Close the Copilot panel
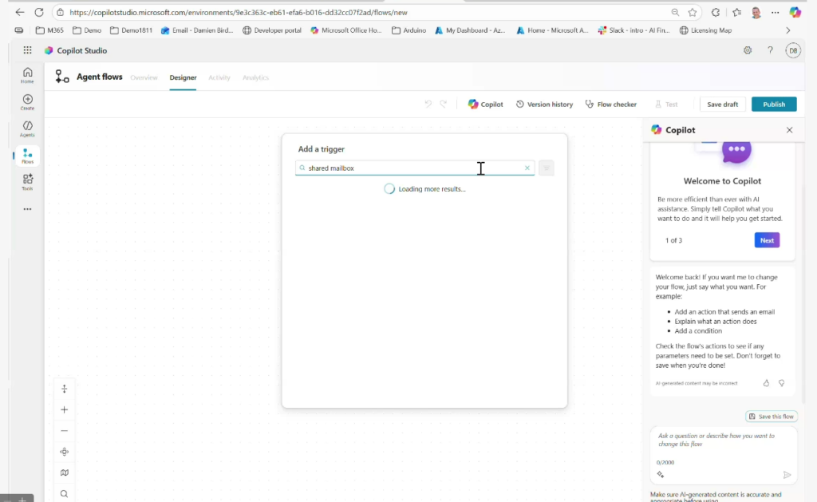The height and width of the screenshot is (502, 817). click(789, 130)
